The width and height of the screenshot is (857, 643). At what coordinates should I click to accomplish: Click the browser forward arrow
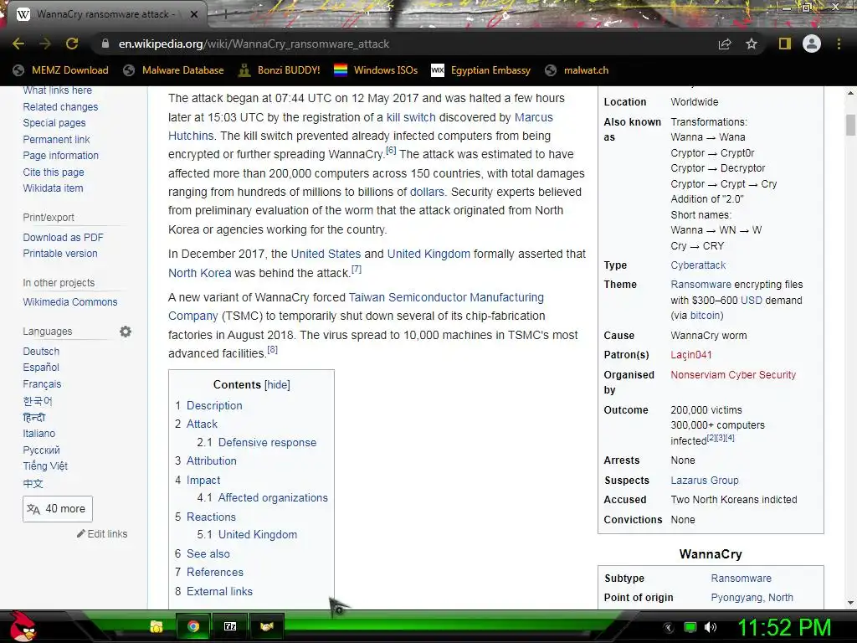(x=45, y=44)
